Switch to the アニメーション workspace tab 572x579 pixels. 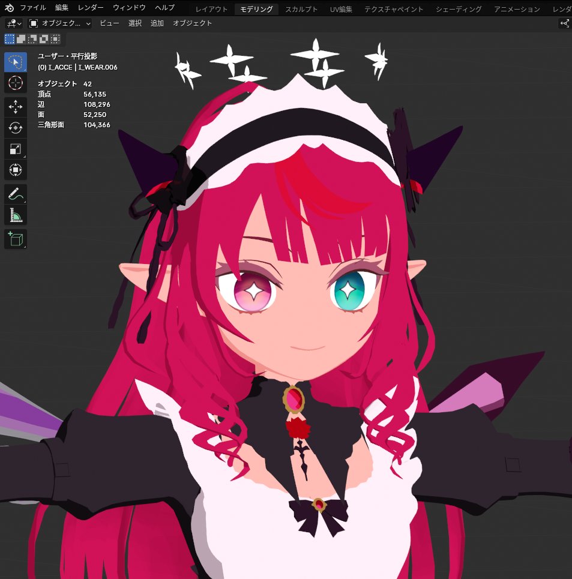(x=517, y=9)
